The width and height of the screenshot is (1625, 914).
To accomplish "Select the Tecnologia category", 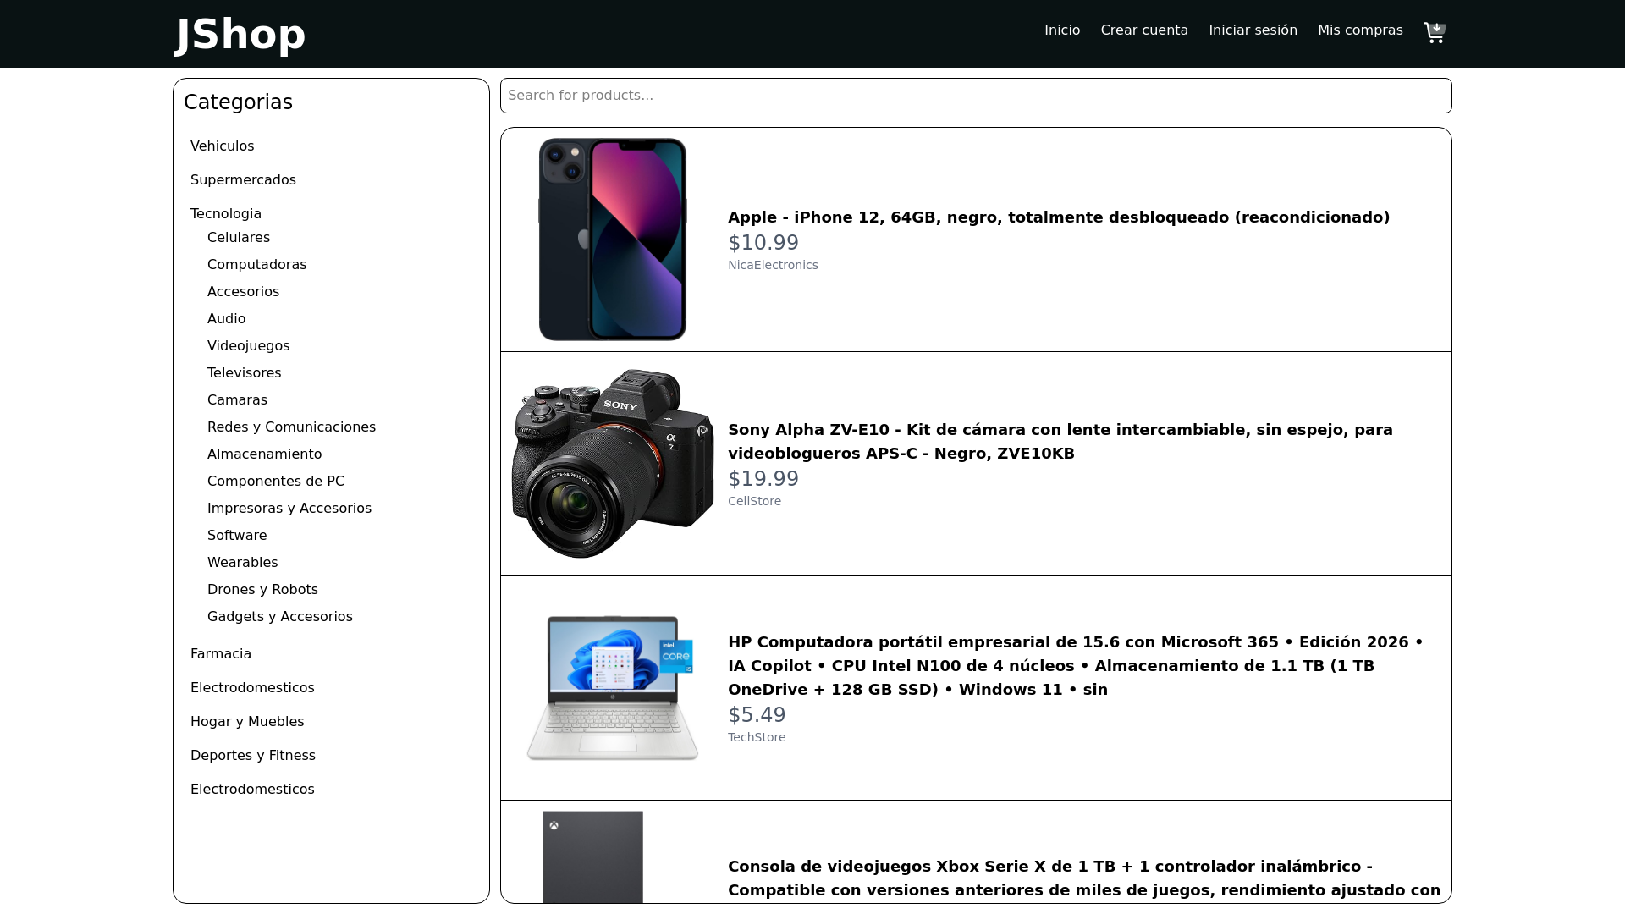I will coord(226,214).
